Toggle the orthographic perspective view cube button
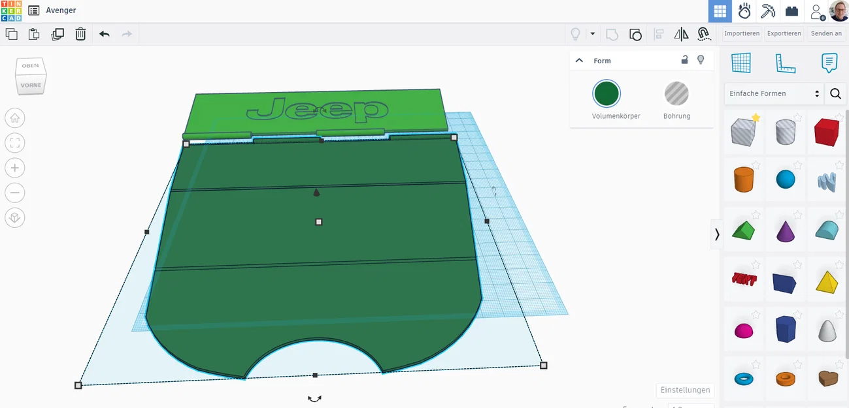Viewport: 849px width, 408px height. pyautogui.click(x=15, y=217)
